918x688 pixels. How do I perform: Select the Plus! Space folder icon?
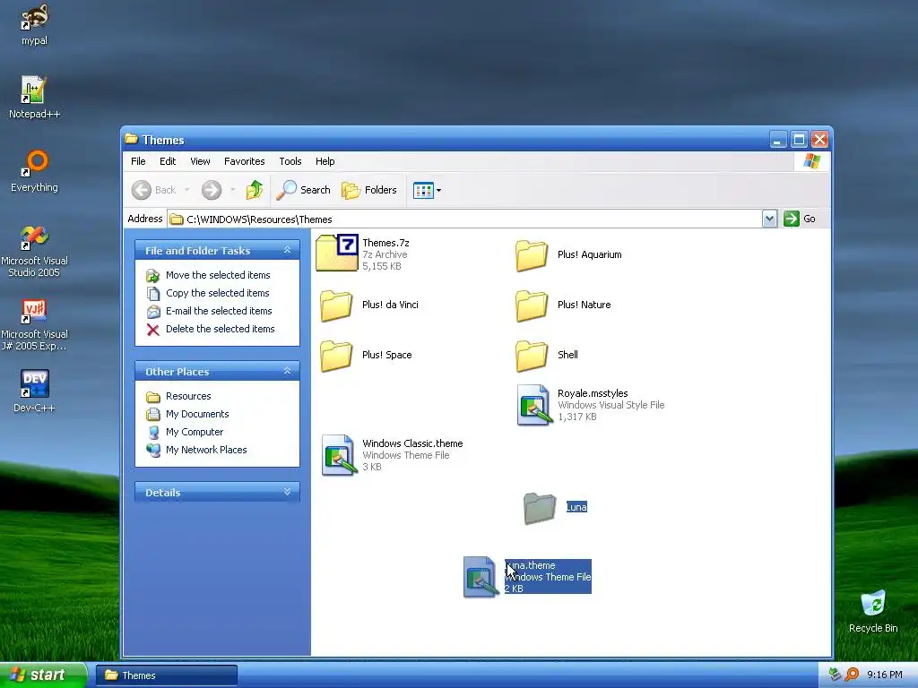337,356
